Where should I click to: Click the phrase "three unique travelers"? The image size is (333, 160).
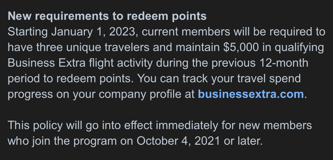pos(93,47)
